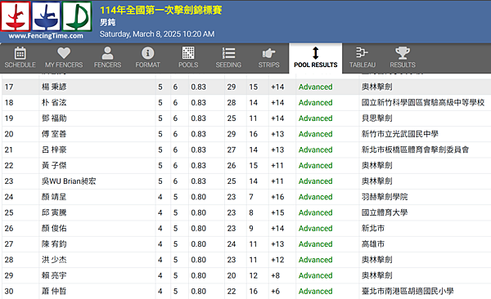
Task: Select fencer 鄧 福勛 in row 19
Action: [x=54, y=118]
